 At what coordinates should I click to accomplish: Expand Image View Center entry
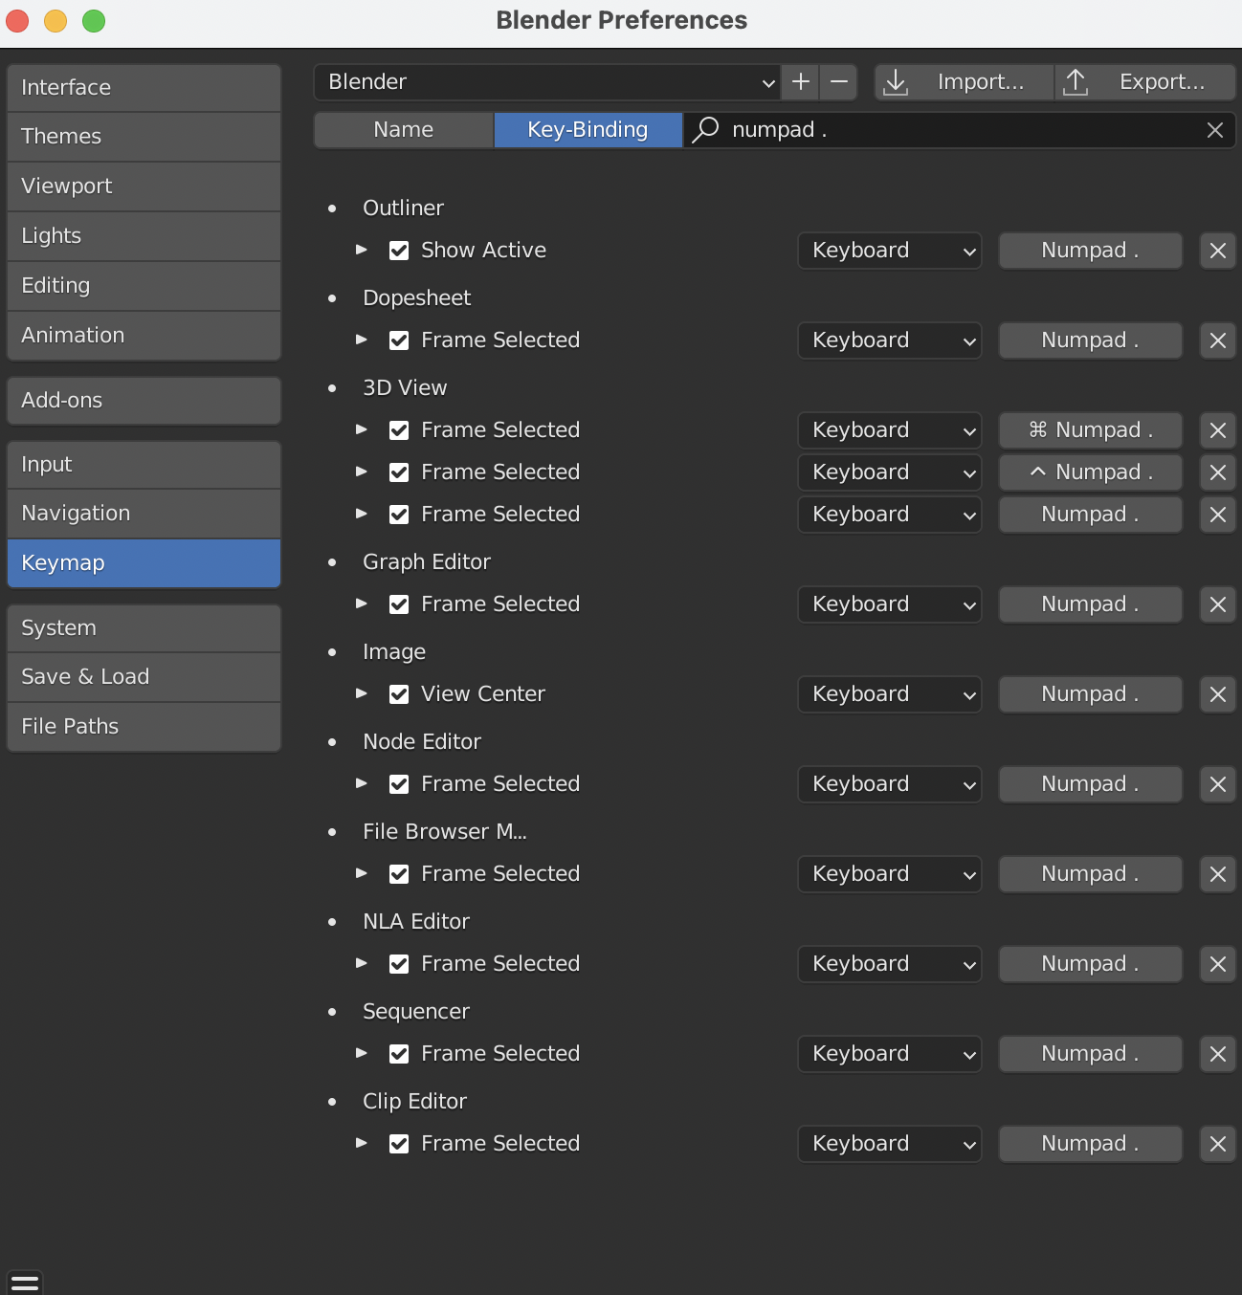tap(362, 693)
